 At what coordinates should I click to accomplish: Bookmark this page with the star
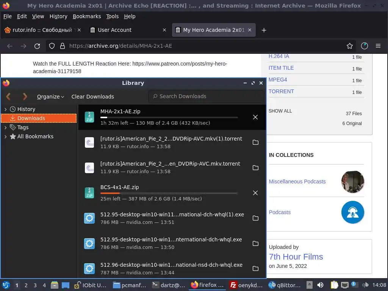(350, 46)
